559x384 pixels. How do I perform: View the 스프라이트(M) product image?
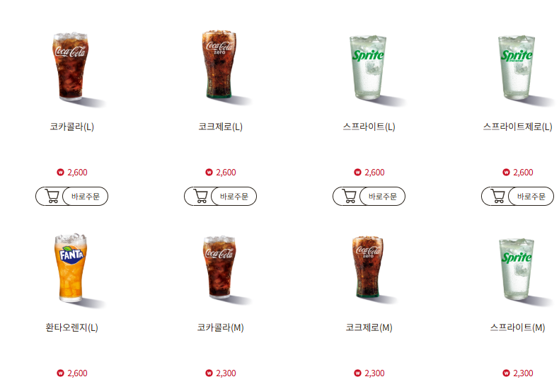[518, 272]
